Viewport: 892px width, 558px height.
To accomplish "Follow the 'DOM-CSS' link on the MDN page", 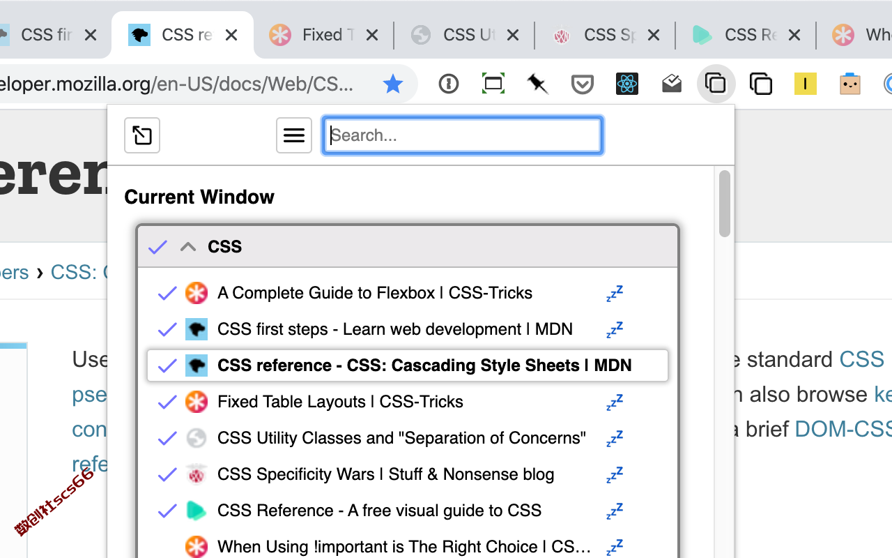I will (x=843, y=429).
